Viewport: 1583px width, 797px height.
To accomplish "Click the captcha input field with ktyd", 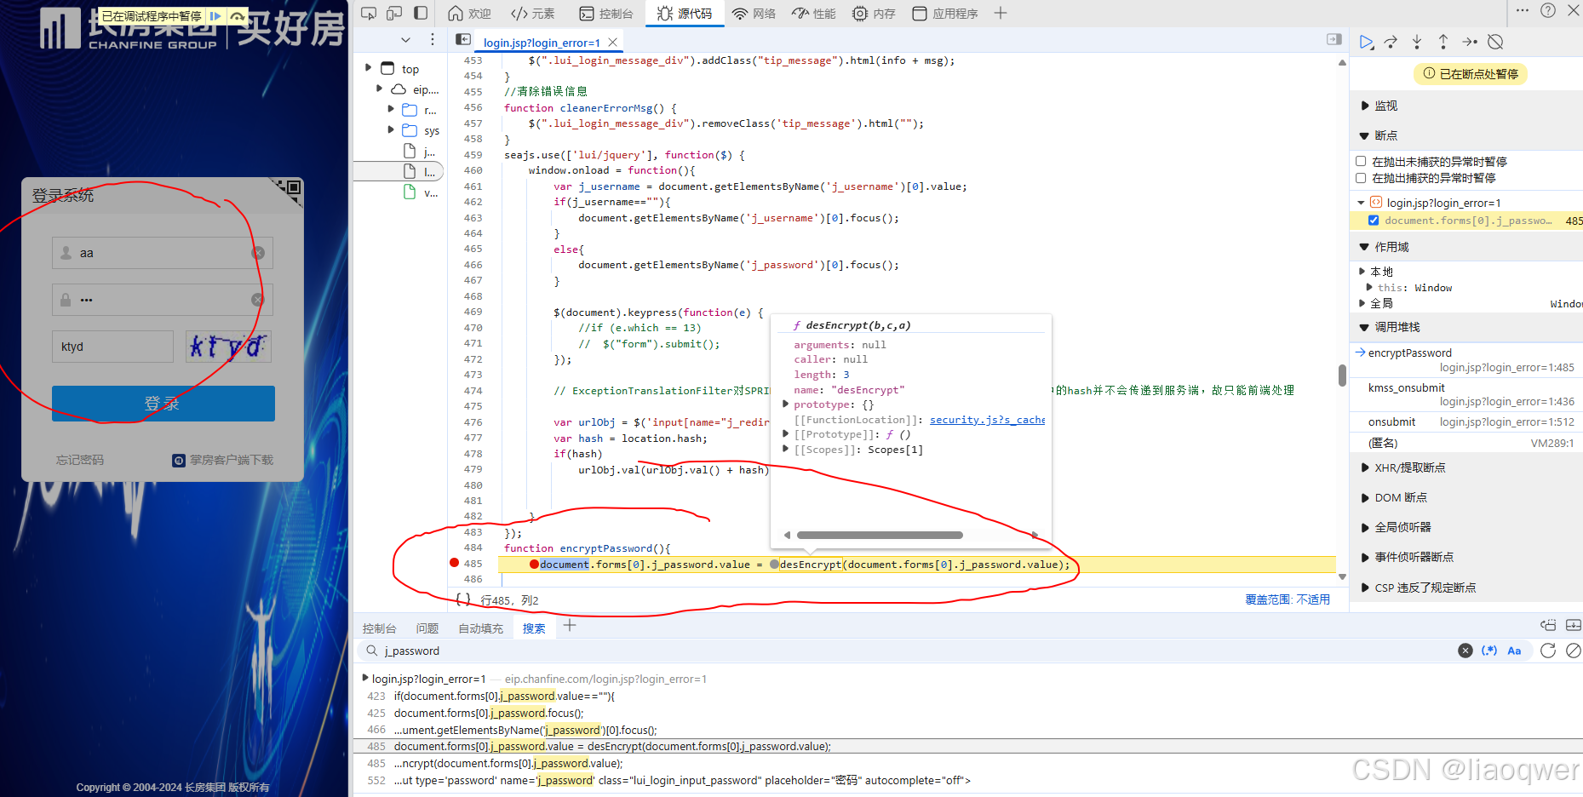I will (112, 347).
